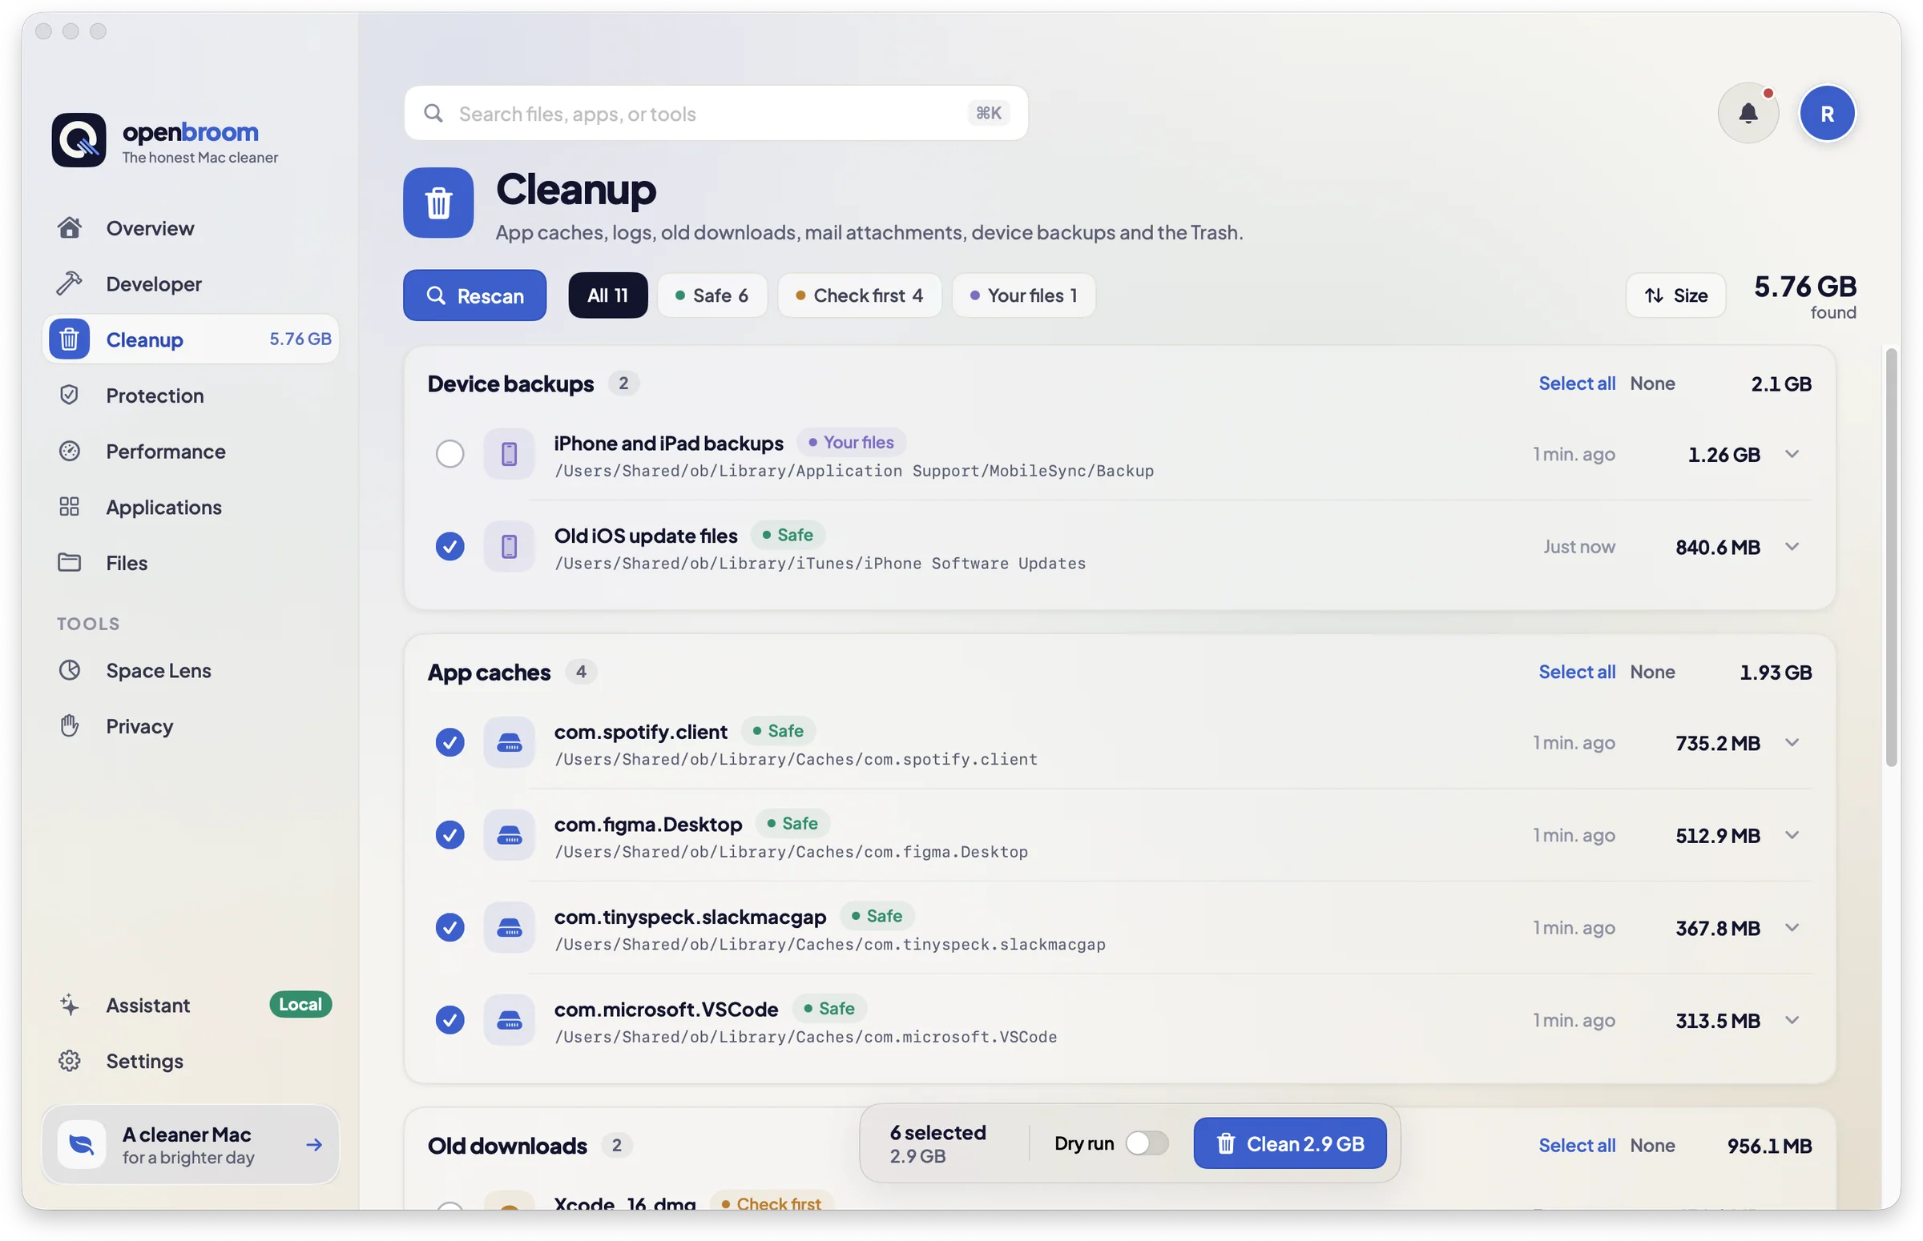
Task: Click the Settings gear icon
Action: [x=70, y=1061]
